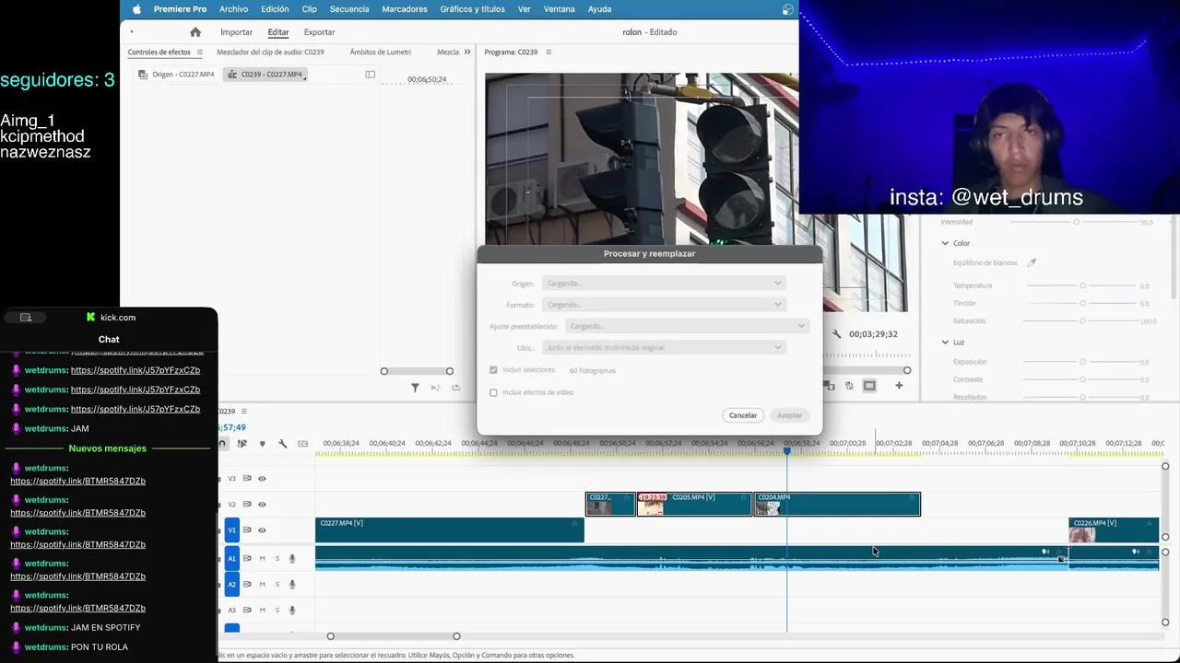Click Cancelar in Procesar y reemplazar dialog

point(743,415)
